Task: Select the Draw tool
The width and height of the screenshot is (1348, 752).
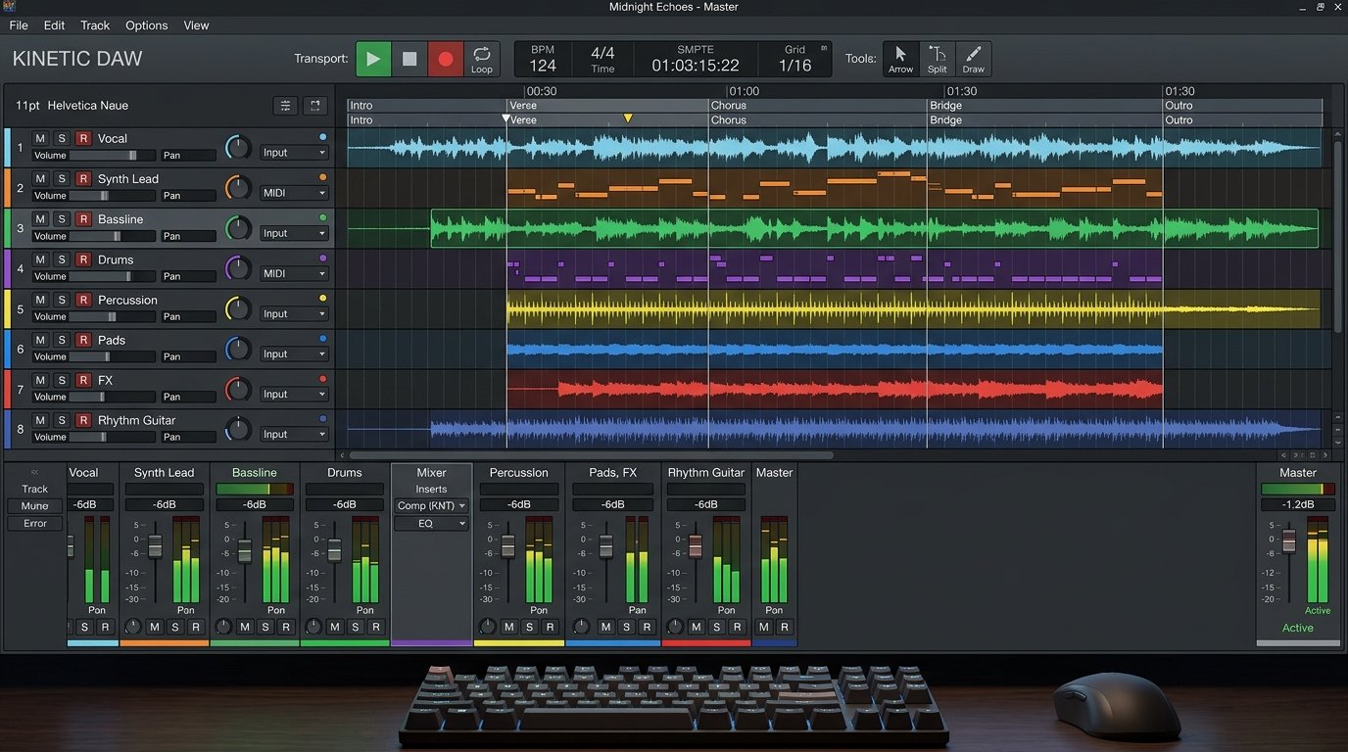Action: click(x=973, y=59)
